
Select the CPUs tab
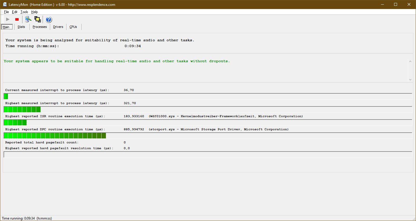(x=73, y=27)
